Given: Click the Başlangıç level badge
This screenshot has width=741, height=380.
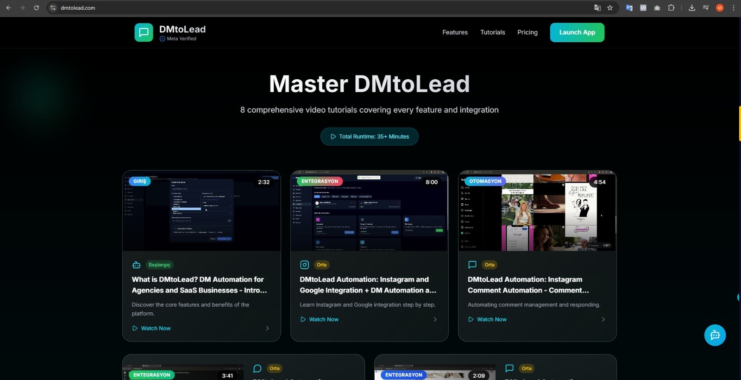Looking at the screenshot, I should coord(159,265).
